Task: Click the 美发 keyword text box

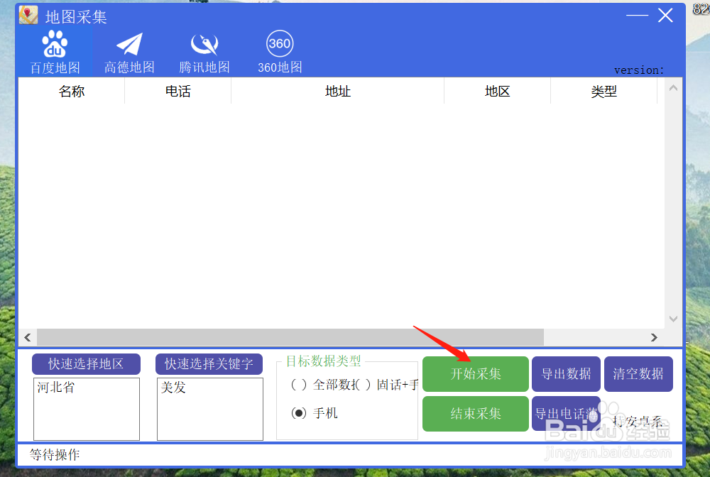Action: click(x=210, y=409)
